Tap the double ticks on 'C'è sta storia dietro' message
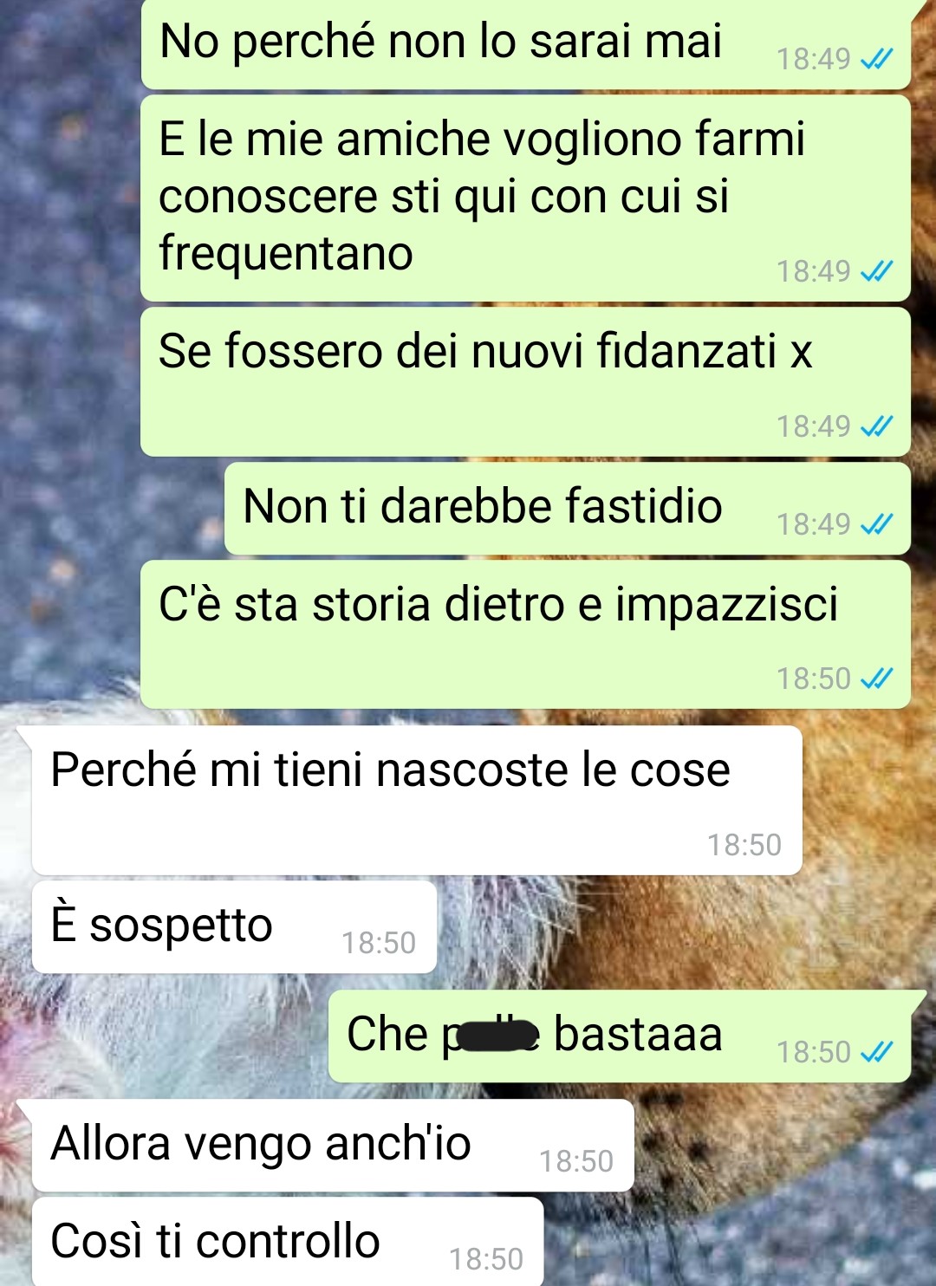The width and height of the screenshot is (936, 1286). click(876, 679)
